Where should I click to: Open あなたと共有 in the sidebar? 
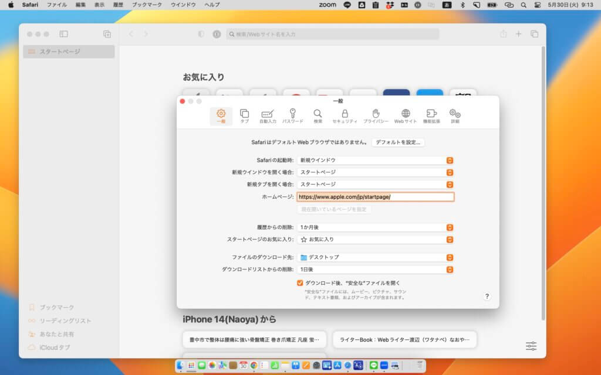point(52,334)
